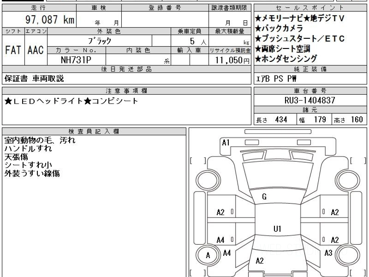The width and height of the screenshot is (369, 277).
Task: Click the 検査員記入欄 heading
Action: pyautogui.click(x=94, y=131)
